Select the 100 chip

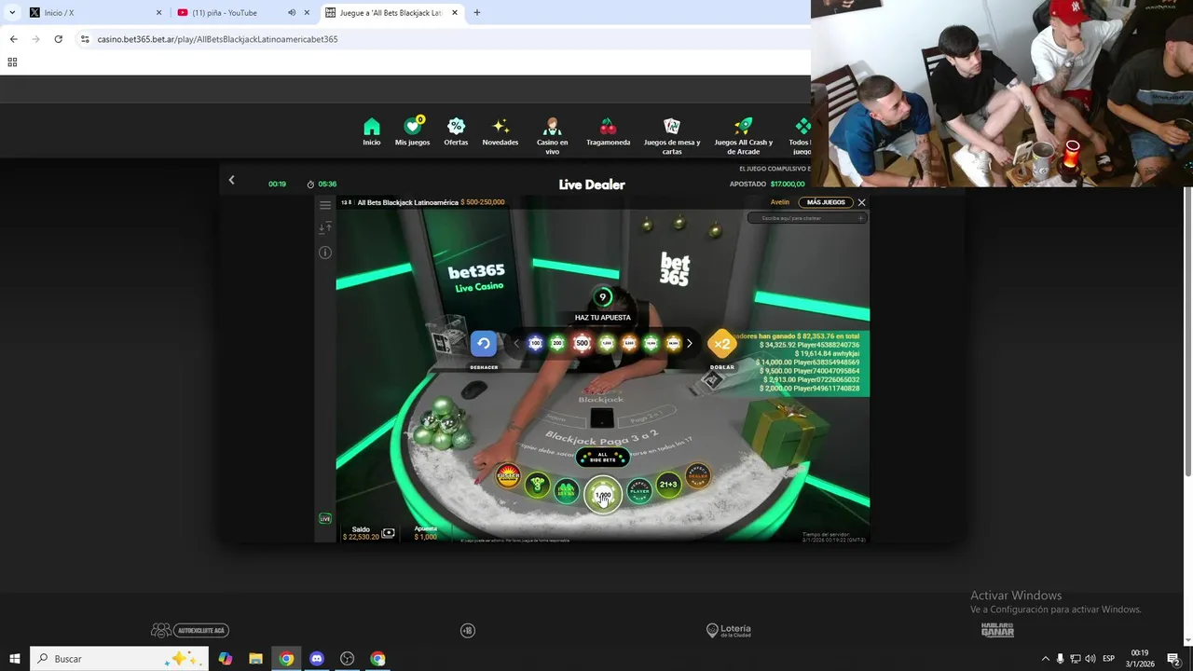pos(535,344)
